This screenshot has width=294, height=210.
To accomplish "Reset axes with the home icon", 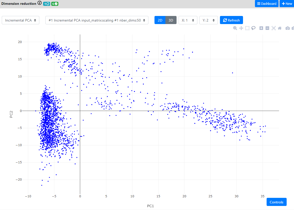I will coord(280,28).
